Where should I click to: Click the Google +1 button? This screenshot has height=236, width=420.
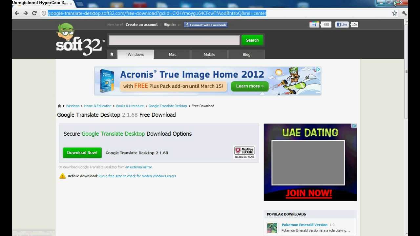click(314, 25)
